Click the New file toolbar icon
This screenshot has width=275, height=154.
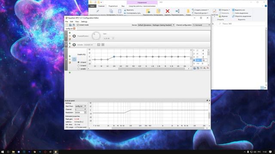pos(67,25)
